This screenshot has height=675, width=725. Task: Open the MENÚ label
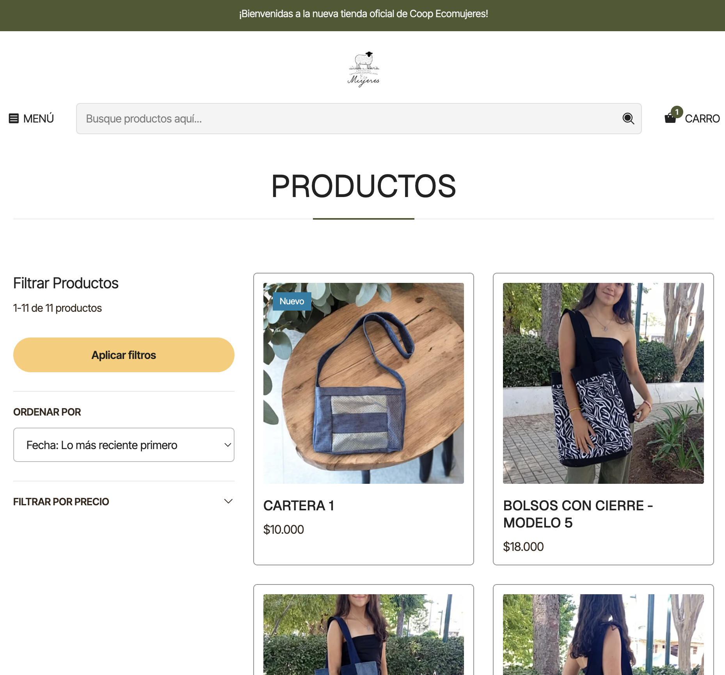point(38,119)
